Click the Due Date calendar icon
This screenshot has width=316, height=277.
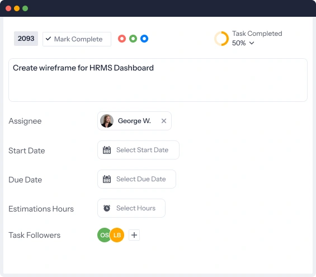pyautogui.click(x=107, y=179)
